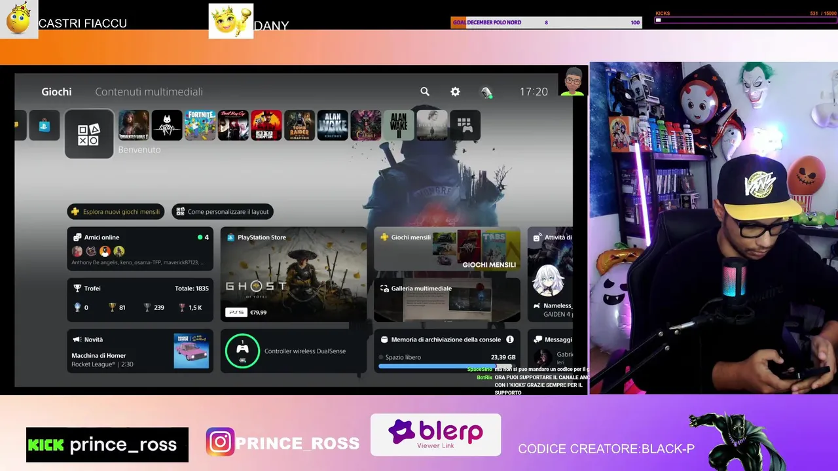Select the Benvenuto welcome hub tile

89,134
